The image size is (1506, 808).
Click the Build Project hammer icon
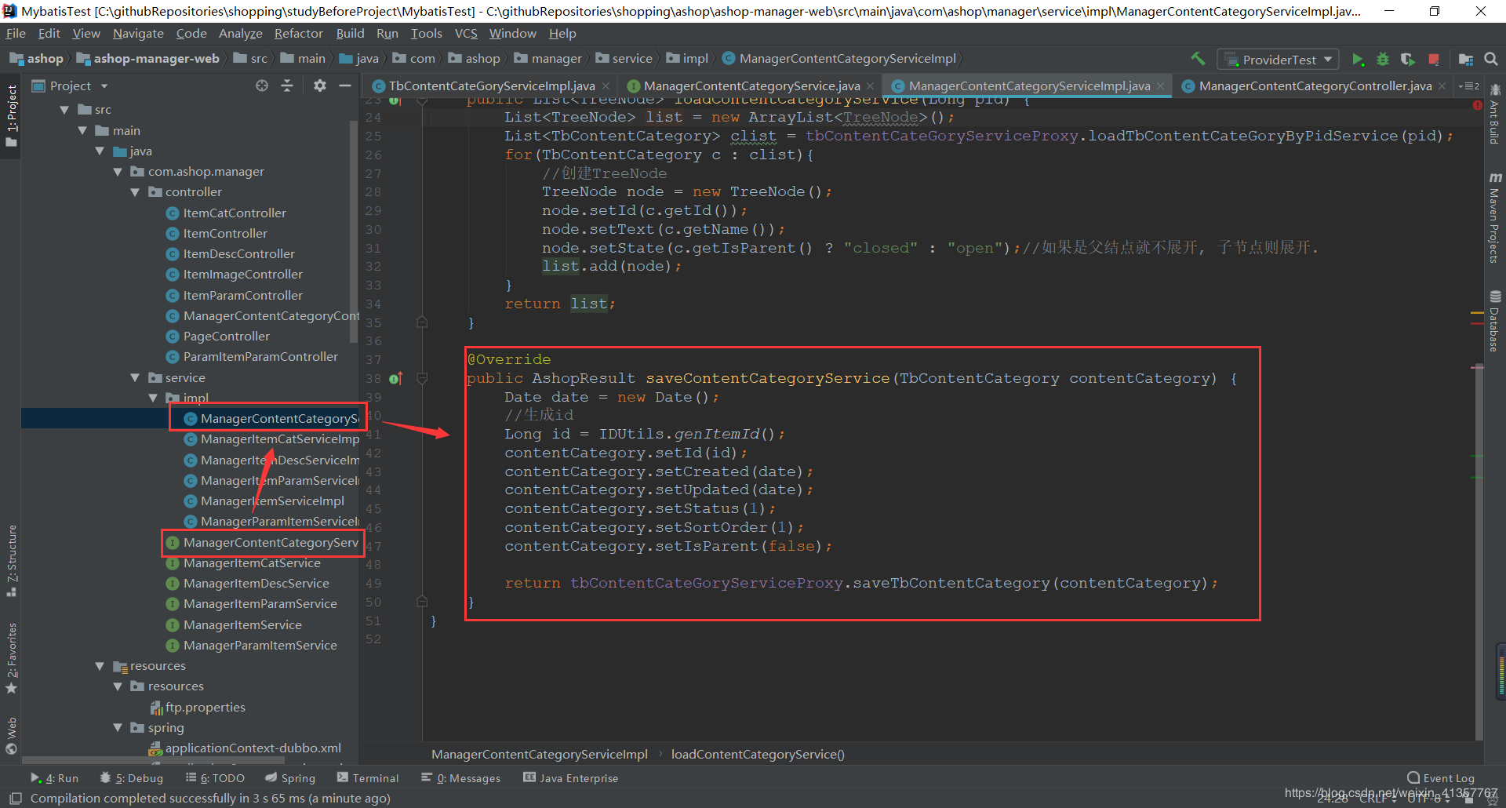coord(1198,59)
